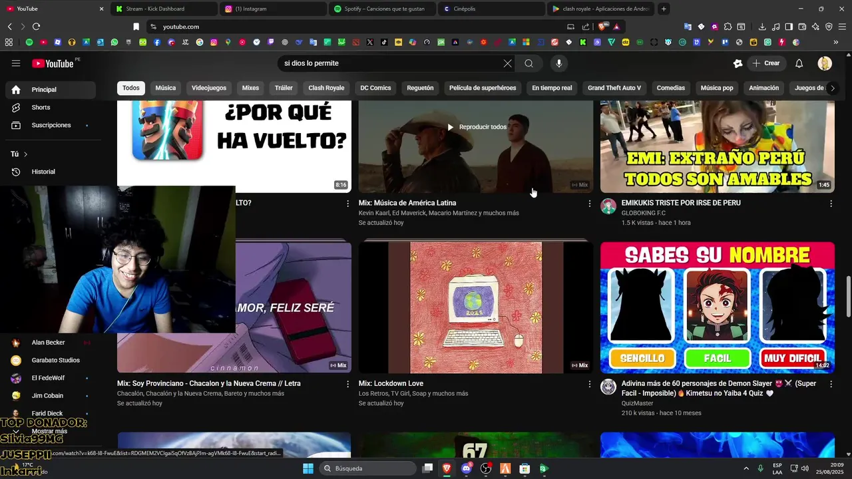Click the page vertical scrollbar
Screen dimensions: 852x479
coord(848,296)
